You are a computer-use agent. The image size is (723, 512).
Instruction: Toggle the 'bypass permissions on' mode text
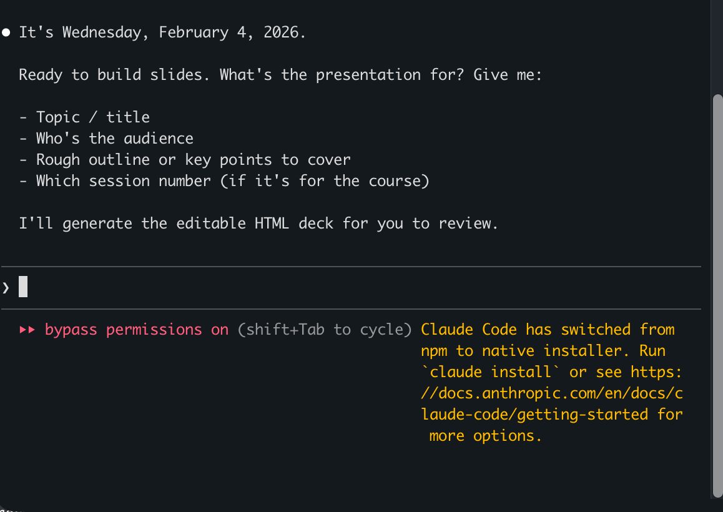pos(137,330)
